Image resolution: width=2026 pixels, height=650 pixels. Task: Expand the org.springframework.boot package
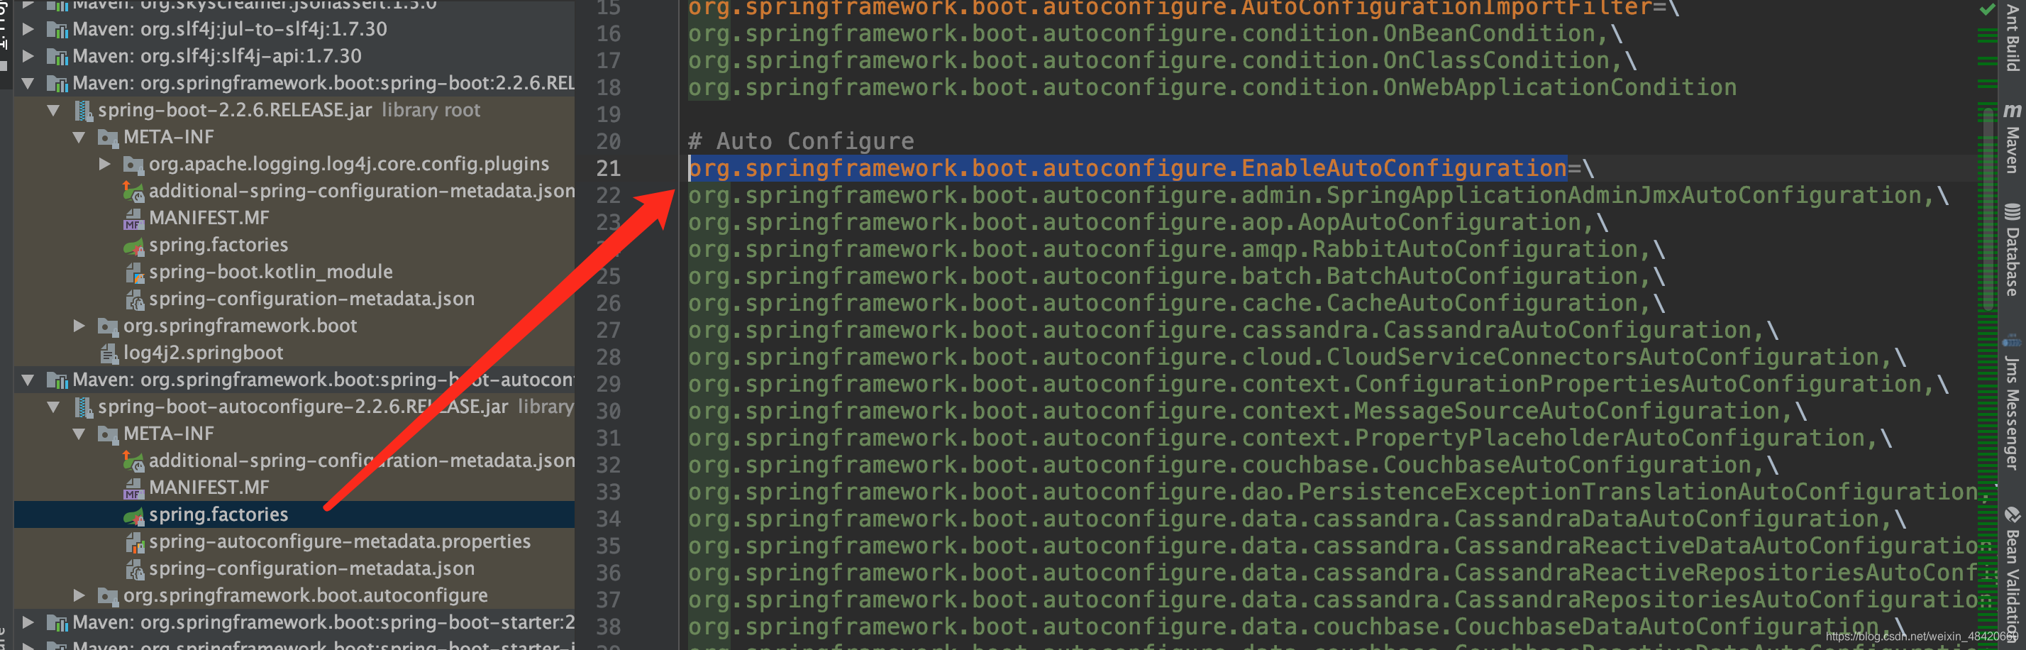pyautogui.click(x=79, y=326)
